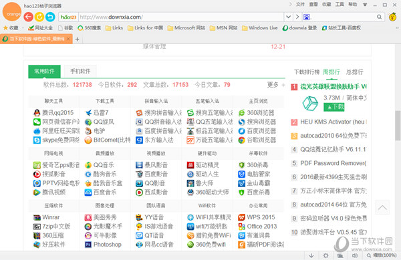This screenshot has width=401, height=260.
Task: Open the downxia 登录 bookmark
Action: click(x=299, y=28)
